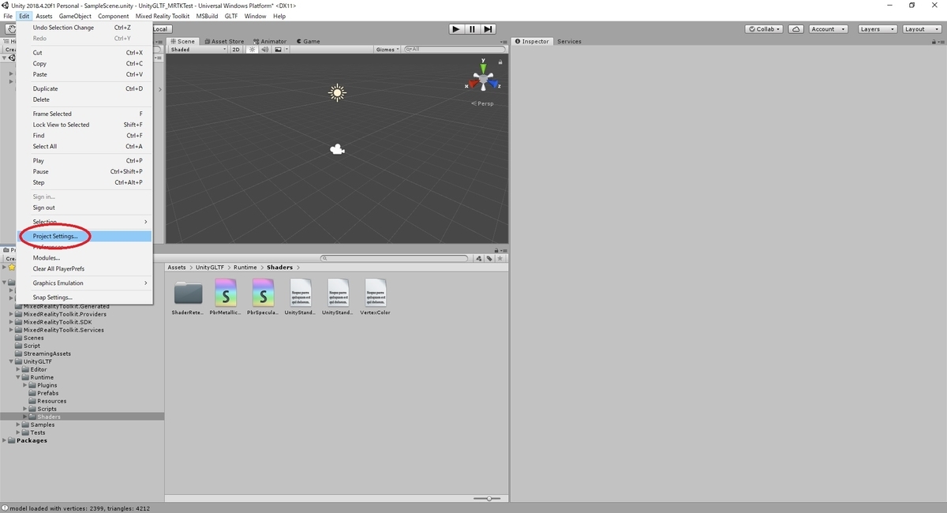
Task: Switch to the Game tab
Action: tap(309, 41)
